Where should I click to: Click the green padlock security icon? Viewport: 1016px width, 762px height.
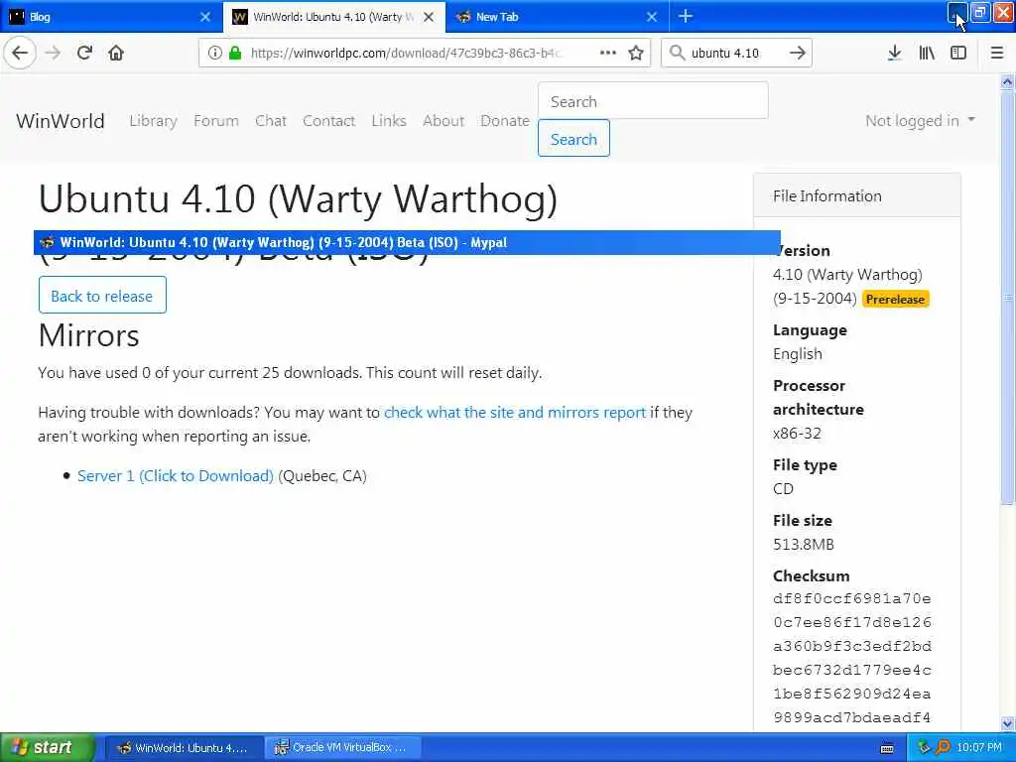click(x=235, y=53)
